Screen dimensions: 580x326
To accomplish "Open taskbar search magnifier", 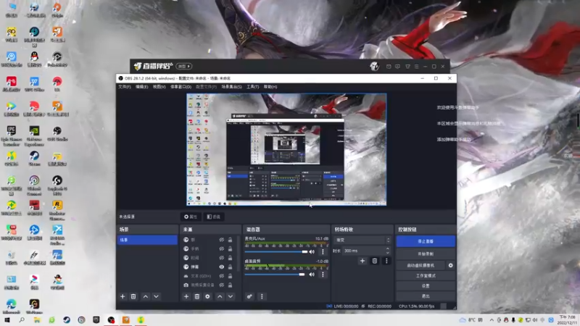I will tap(22, 319).
